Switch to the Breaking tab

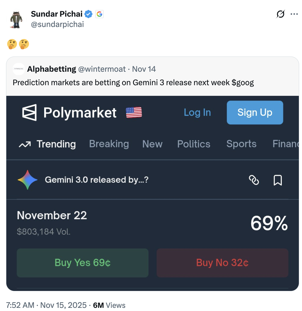point(109,144)
